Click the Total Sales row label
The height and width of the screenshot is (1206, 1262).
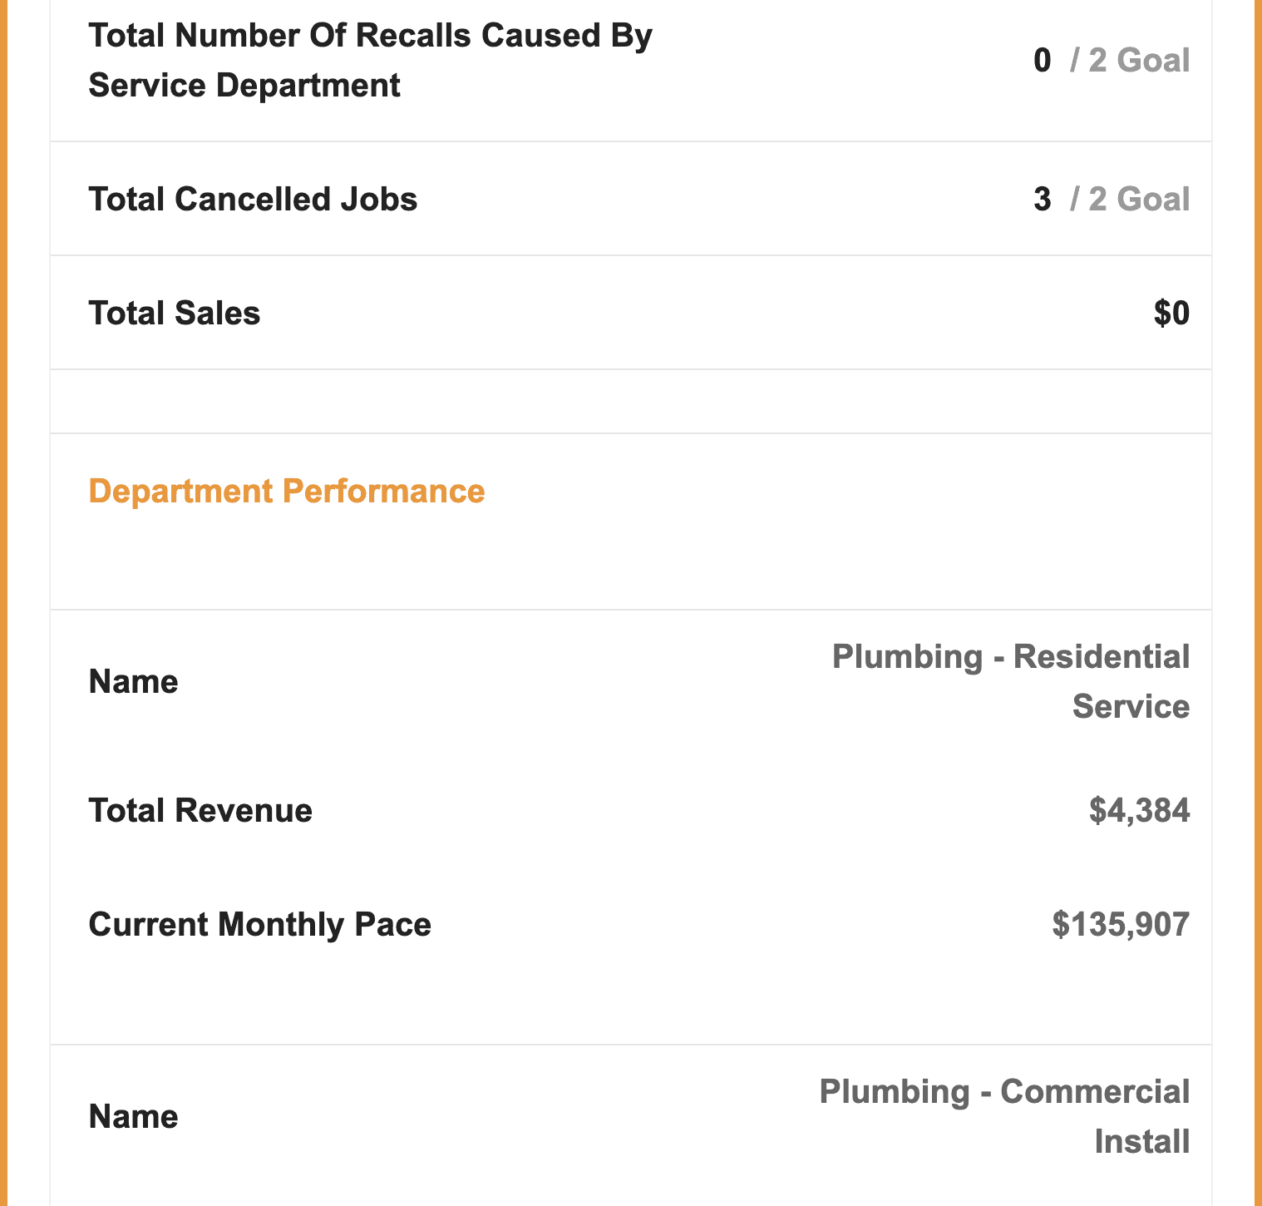[175, 314]
